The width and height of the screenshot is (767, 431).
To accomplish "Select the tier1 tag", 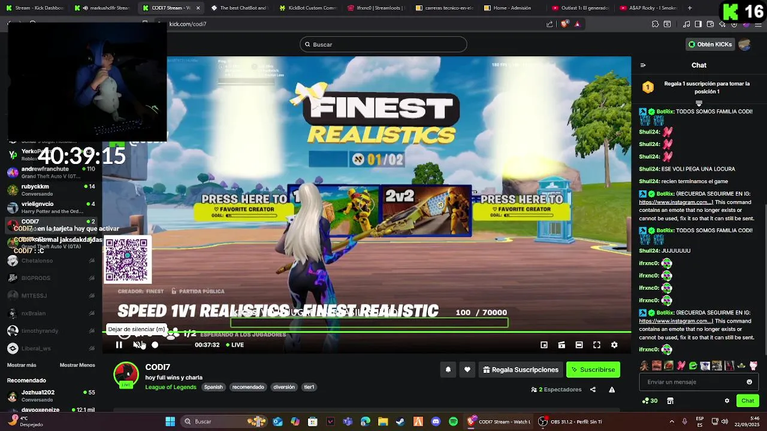I will 309,387.
